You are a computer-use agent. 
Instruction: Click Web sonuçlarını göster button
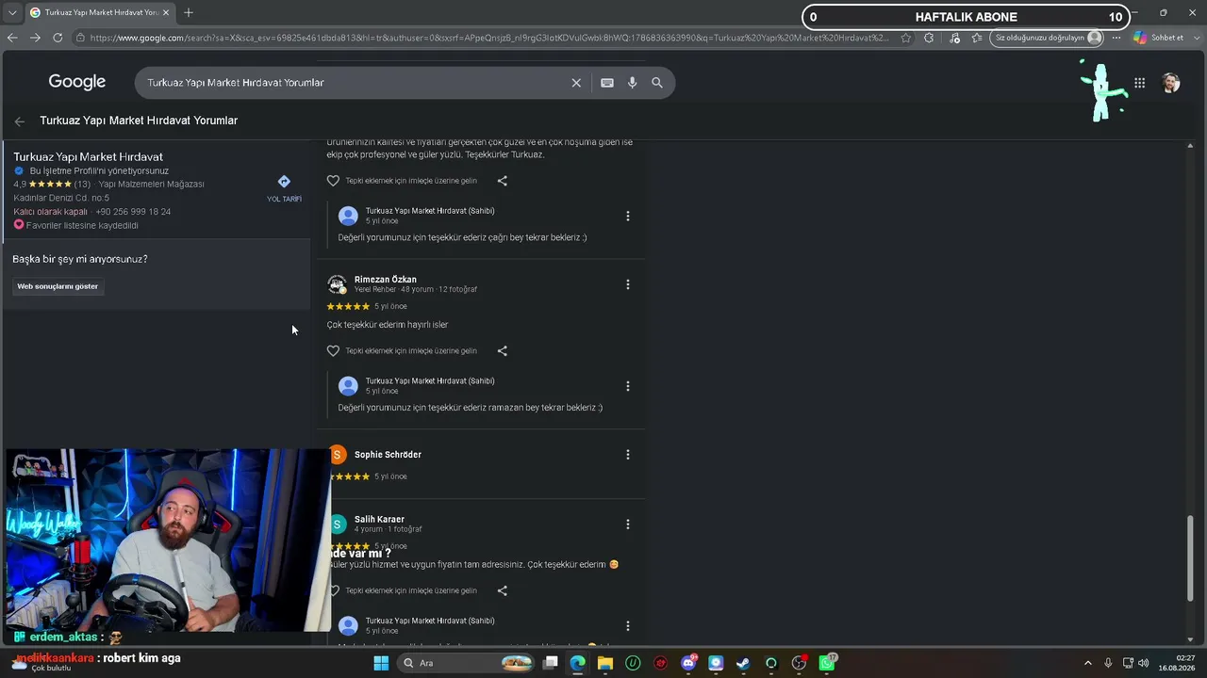point(58,286)
